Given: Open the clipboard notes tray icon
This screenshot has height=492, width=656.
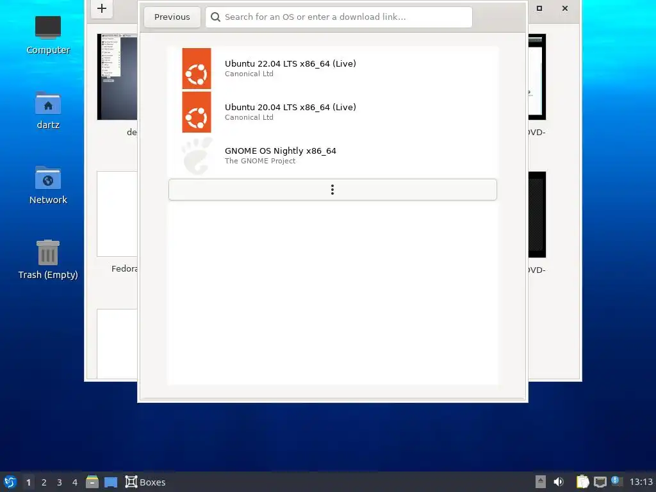Looking at the screenshot, I should pyautogui.click(x=582, y=482).
